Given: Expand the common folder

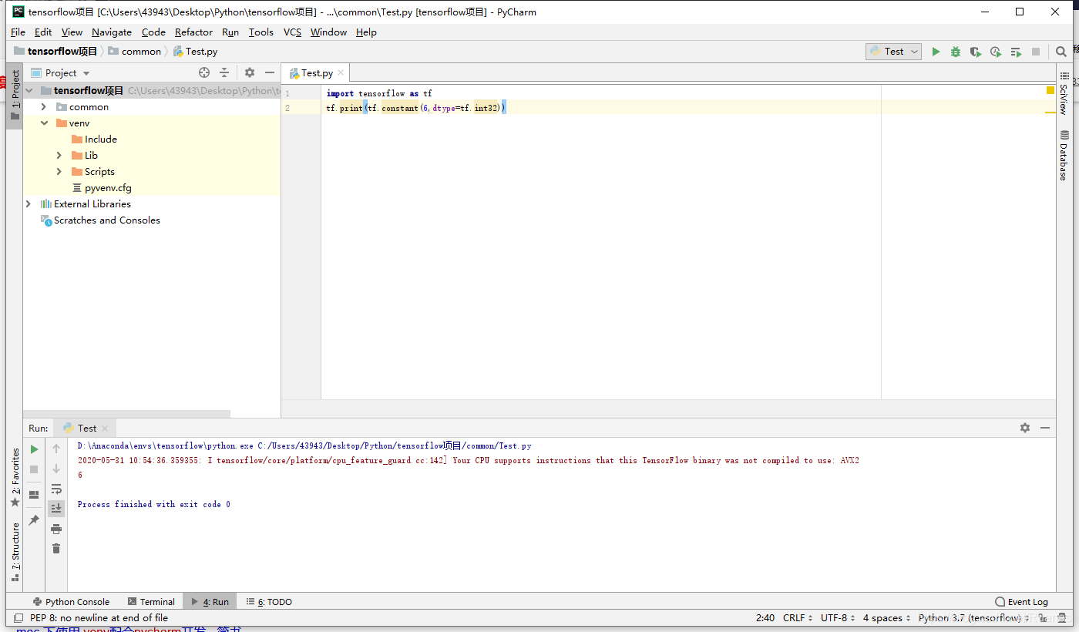Looking at the screenshot, I should point(44,107).
